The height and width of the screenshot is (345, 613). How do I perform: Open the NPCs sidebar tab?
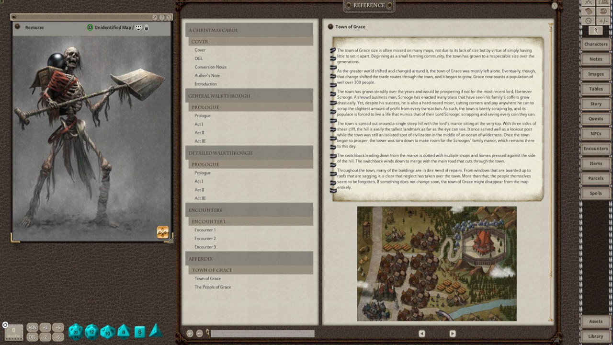[595, 134]
